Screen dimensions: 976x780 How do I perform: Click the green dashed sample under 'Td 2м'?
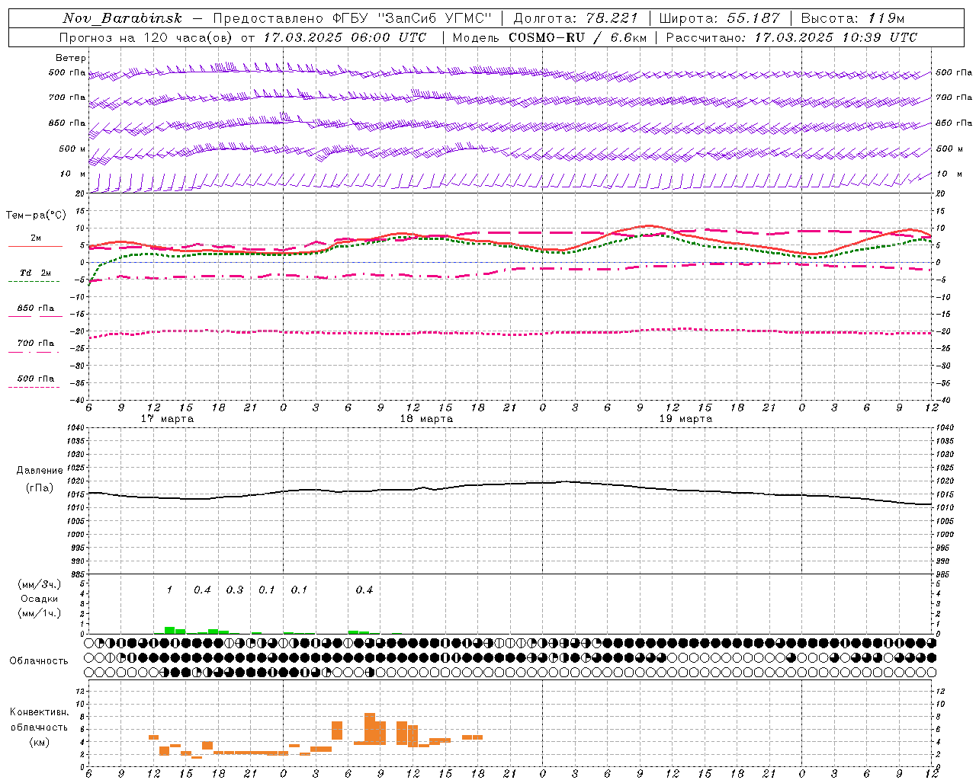(x=34, y=282)
